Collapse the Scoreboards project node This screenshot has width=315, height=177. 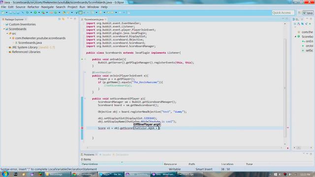coord(4,29)
